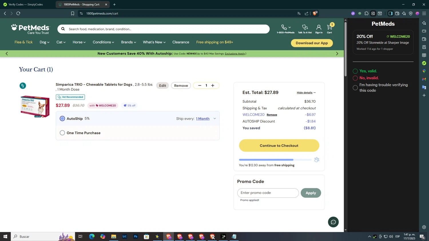
Task: Open the Leo AI sparkle icon
Action: [x=404, y=13]
